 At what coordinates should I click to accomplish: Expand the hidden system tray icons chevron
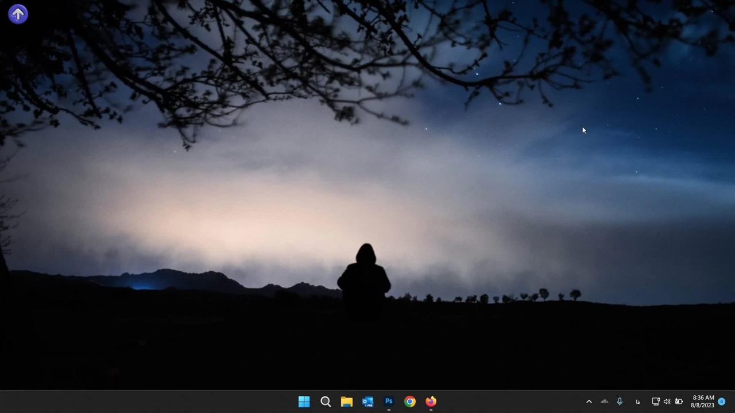pos(589,402)
